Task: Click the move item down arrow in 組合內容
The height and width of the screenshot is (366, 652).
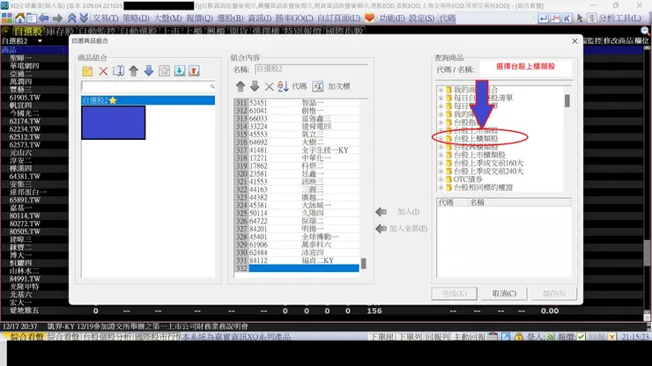Action: pos(255,86)
